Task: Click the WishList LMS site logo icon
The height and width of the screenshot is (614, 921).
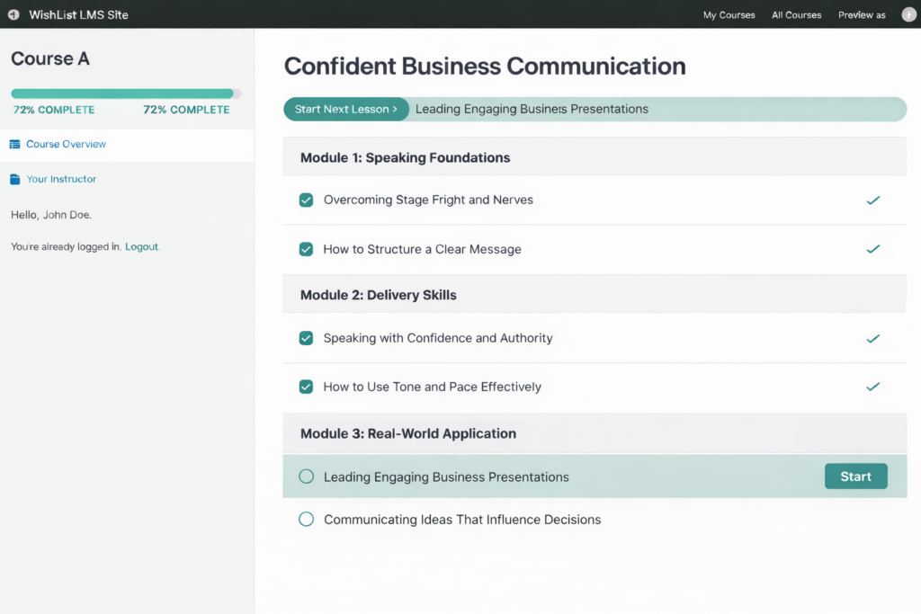Action: pos(12,14)
